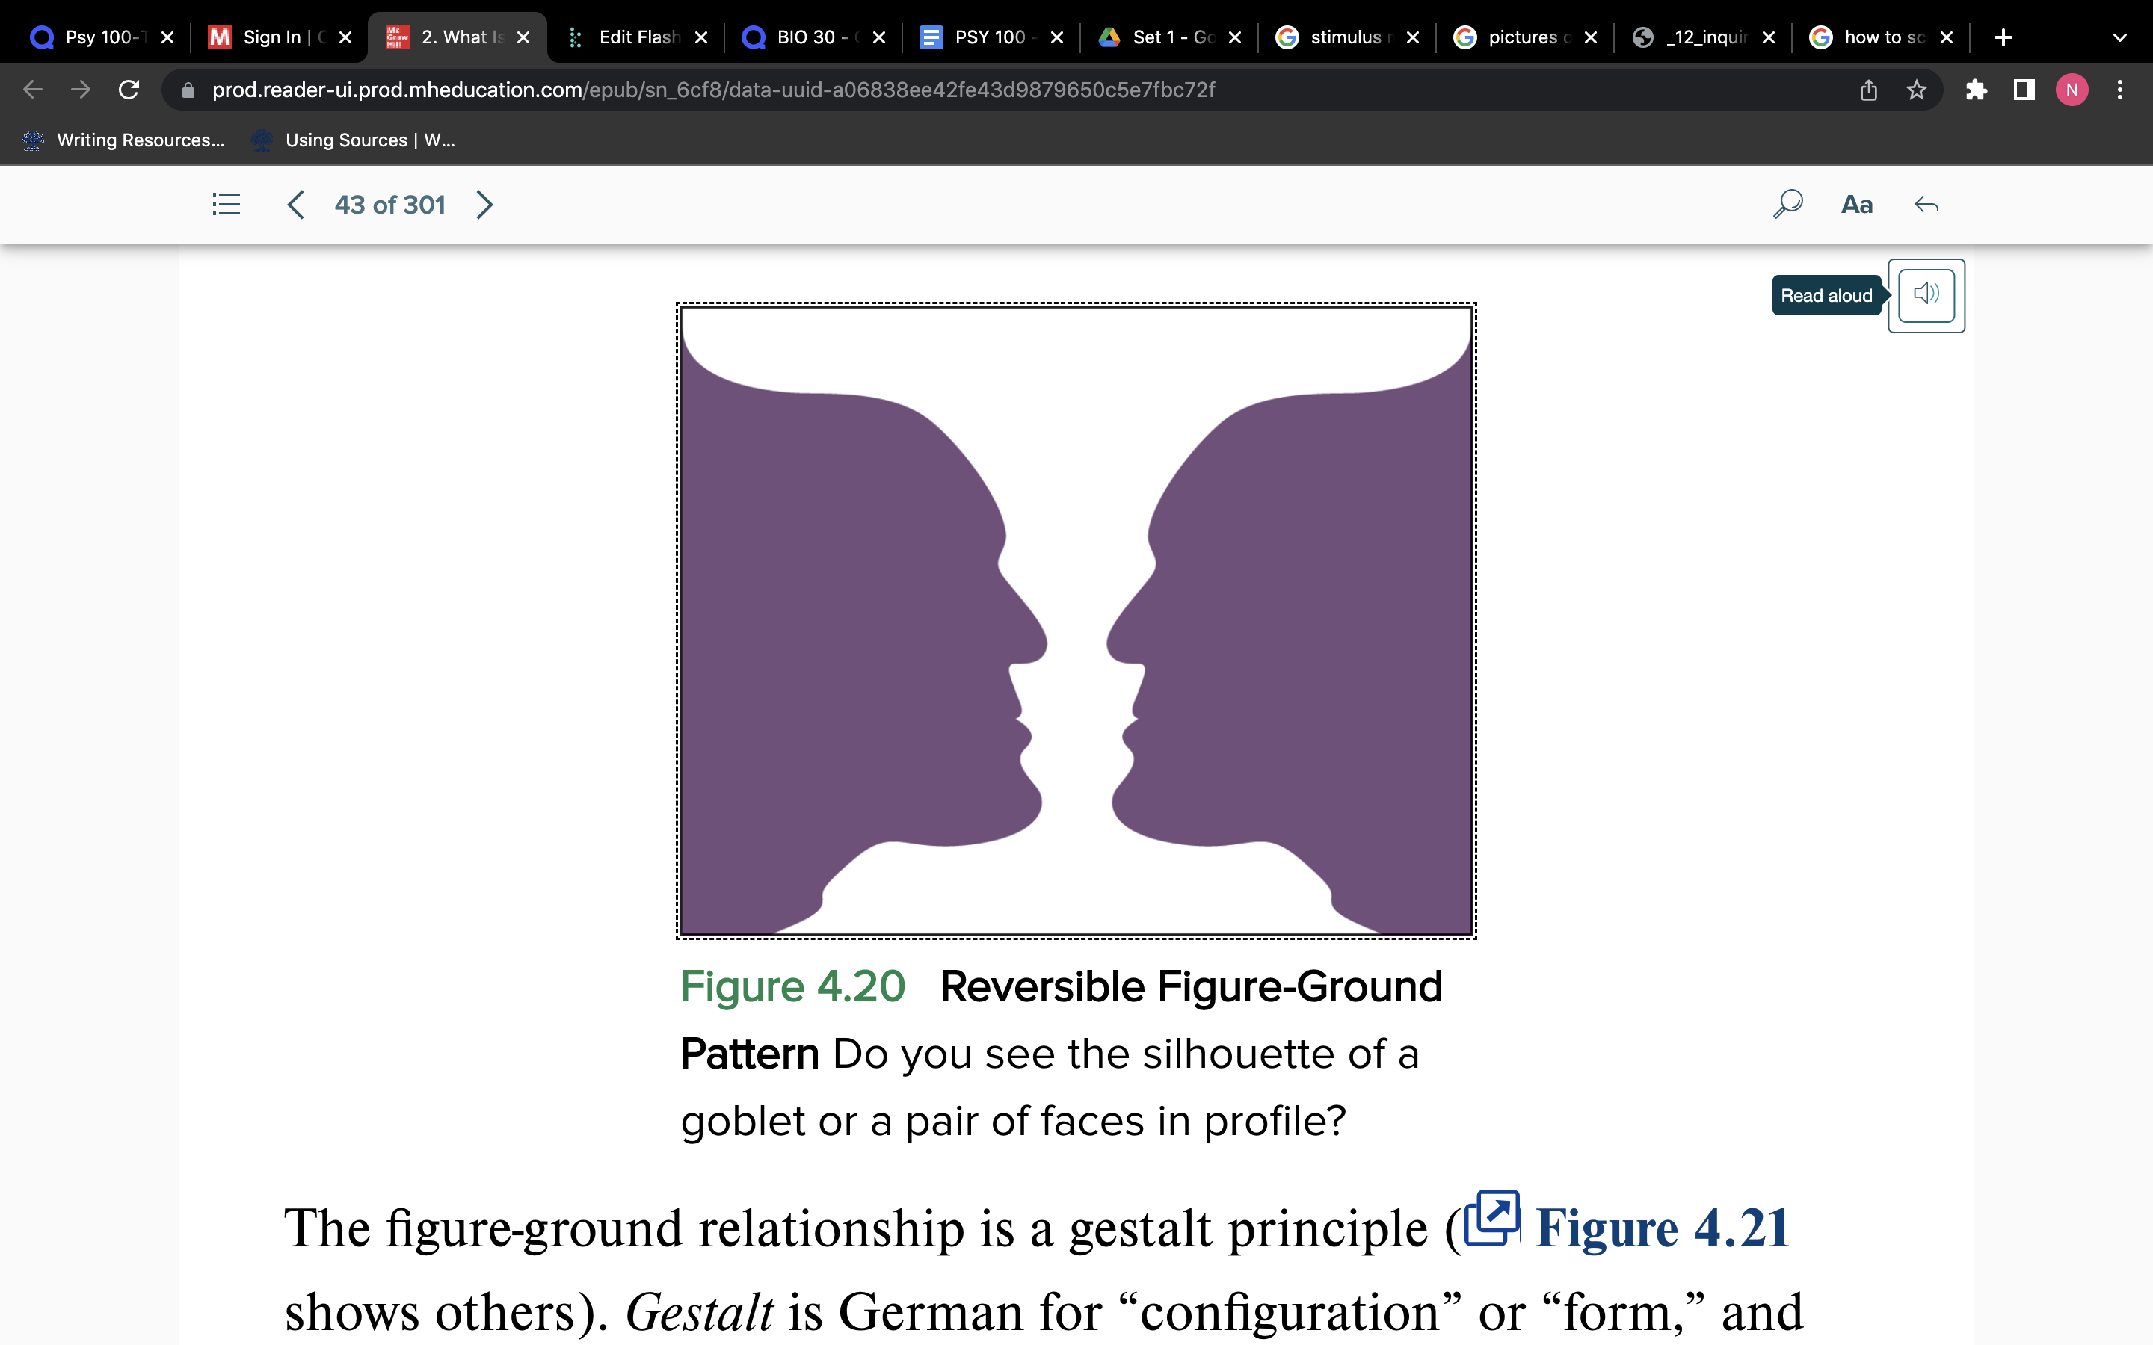2153x1345 pixels.
Task: Toggle the browser side panel
Action: point(2024,90)
